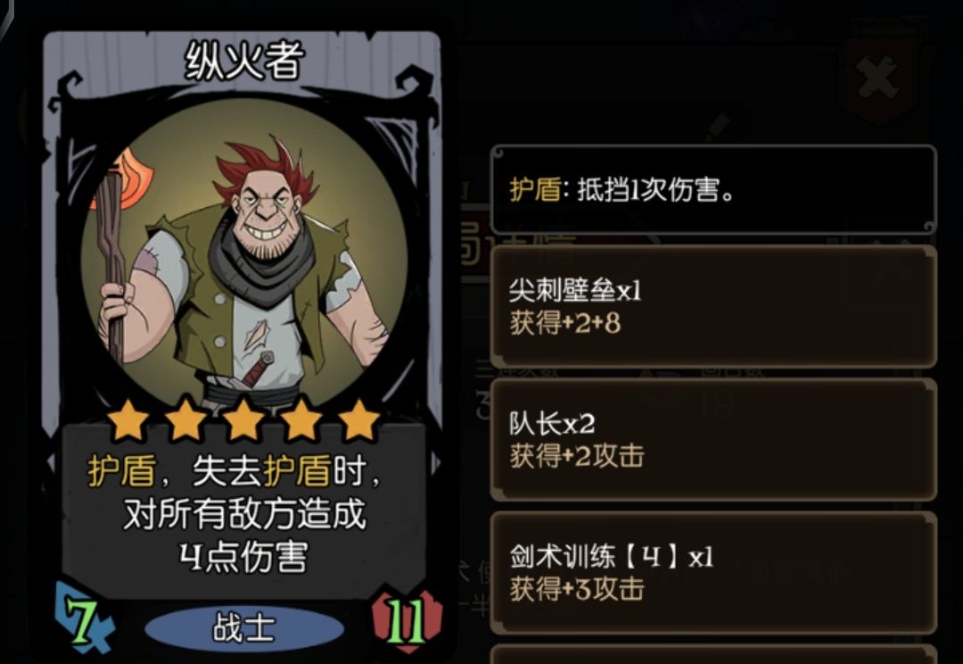The height and width of the screenshot is (664, 963).
Task: Click the blue attack value 7 badge
Action: point(83,618)
